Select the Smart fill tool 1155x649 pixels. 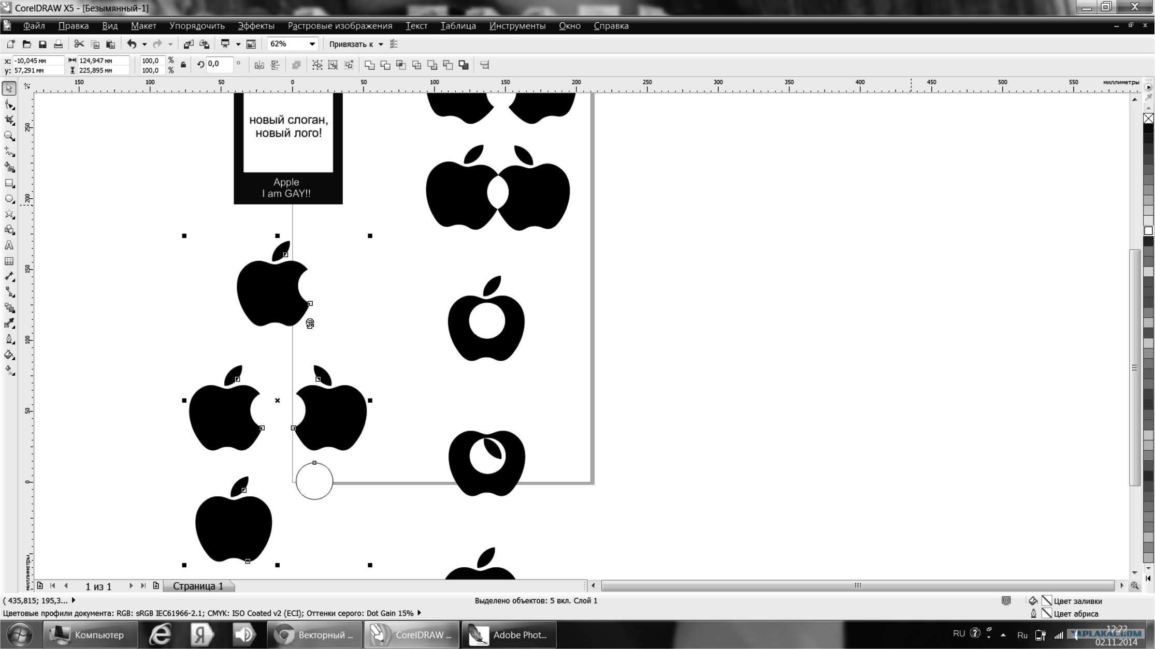click(x=9, y=167)
